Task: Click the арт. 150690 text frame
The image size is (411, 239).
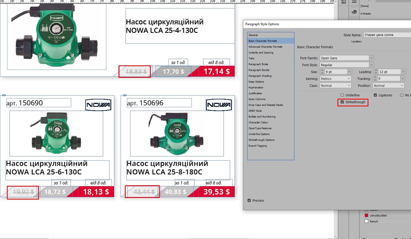Action: coord(39,103)
